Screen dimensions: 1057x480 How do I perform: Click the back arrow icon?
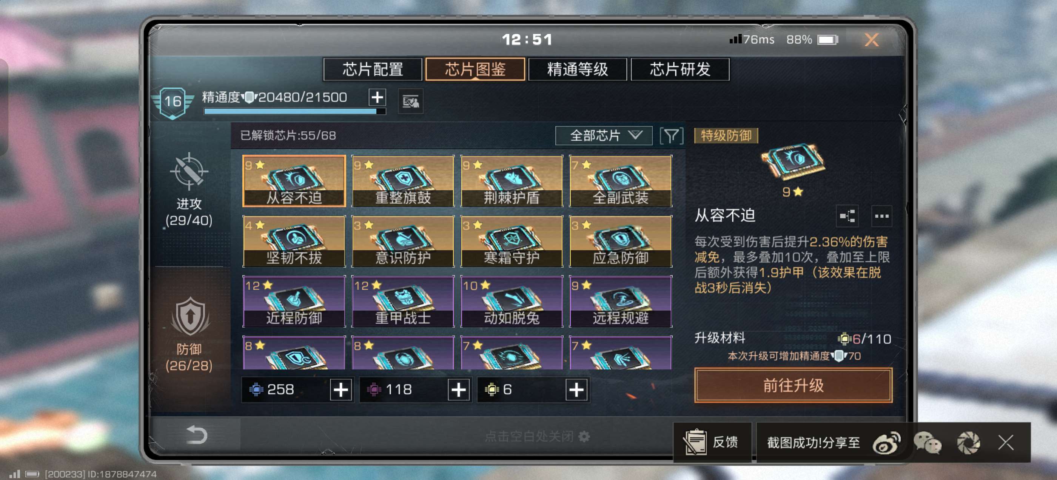point(197,435)
